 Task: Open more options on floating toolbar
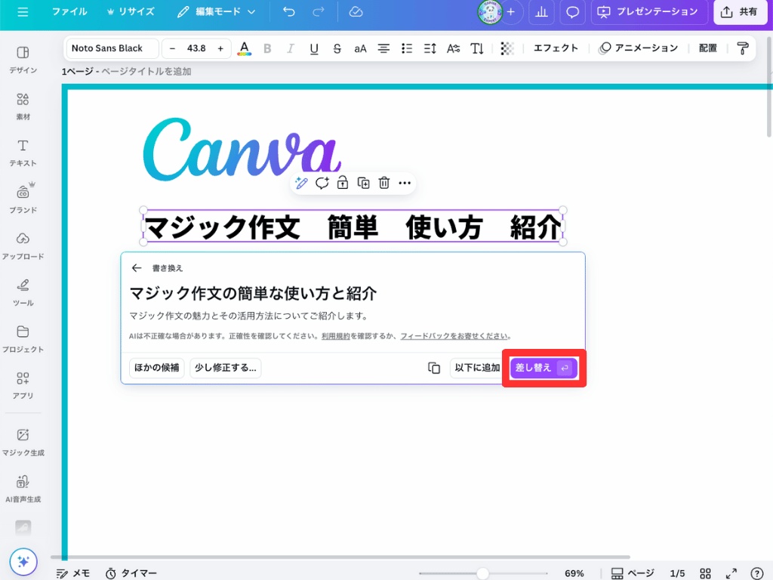click(x=405, y=184)
